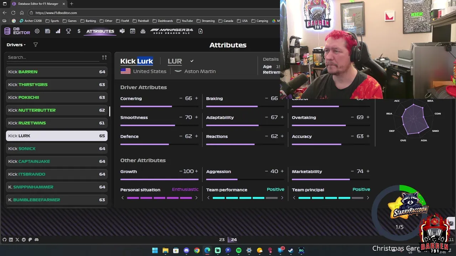Open the dollar sign finance icon
The image size is (456, 256).
click(x=79, y=31)
